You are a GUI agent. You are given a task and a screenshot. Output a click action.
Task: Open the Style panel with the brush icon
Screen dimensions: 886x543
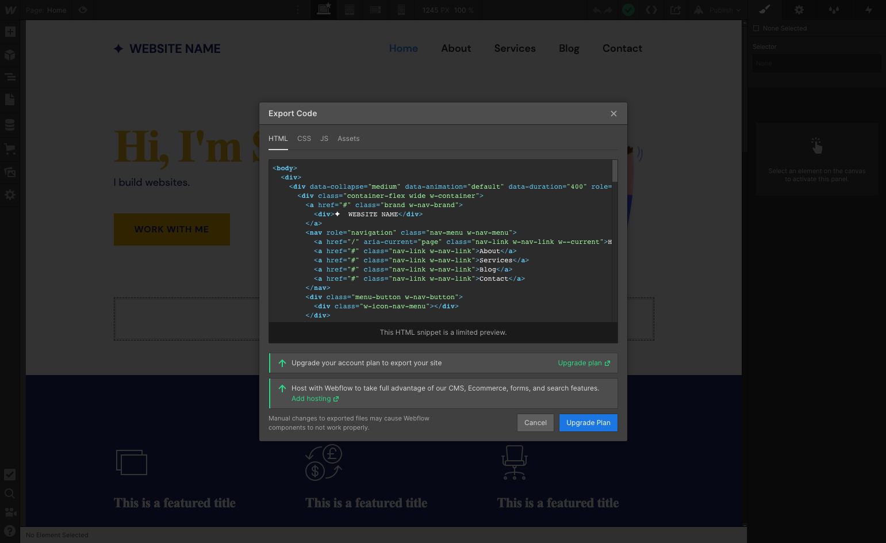[765, 10]
